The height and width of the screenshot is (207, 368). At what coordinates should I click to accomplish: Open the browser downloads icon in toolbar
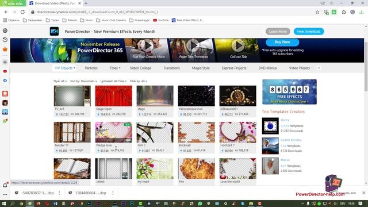coord(362,12)
